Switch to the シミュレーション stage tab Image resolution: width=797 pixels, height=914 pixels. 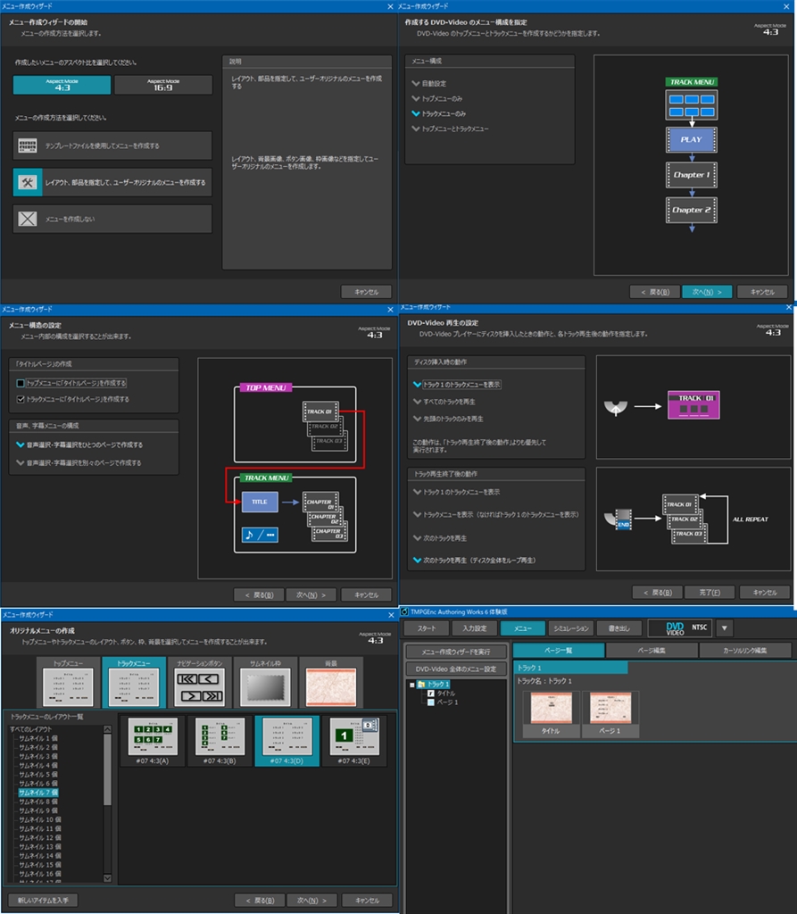571,627
